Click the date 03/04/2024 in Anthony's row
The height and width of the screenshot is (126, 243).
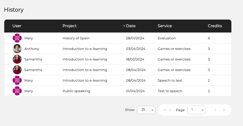pyautogui.click(x=136, y=49)
